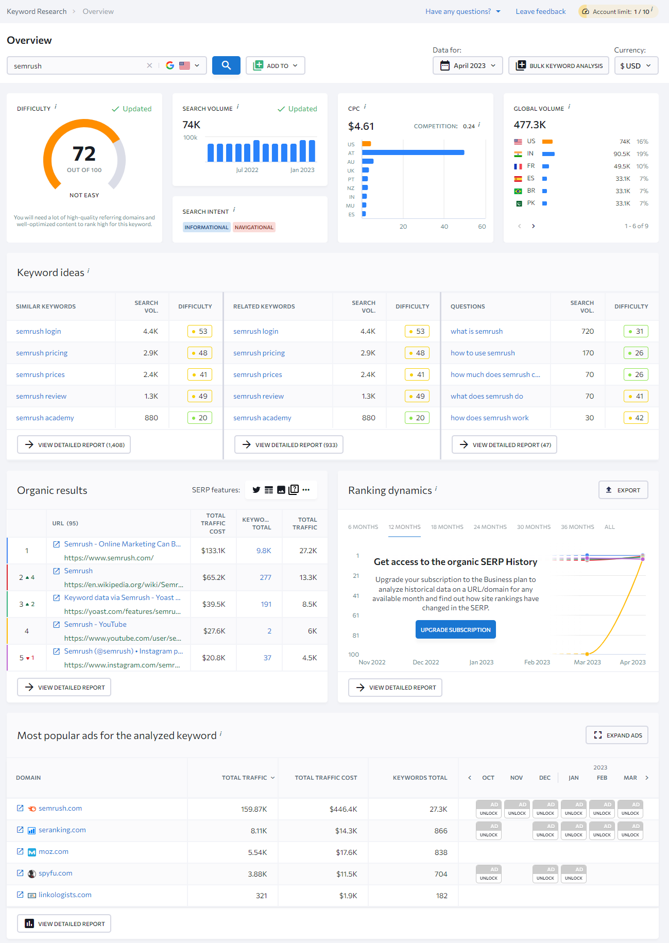
Task: Click inside the keyword input field
Action: [77, 66]
